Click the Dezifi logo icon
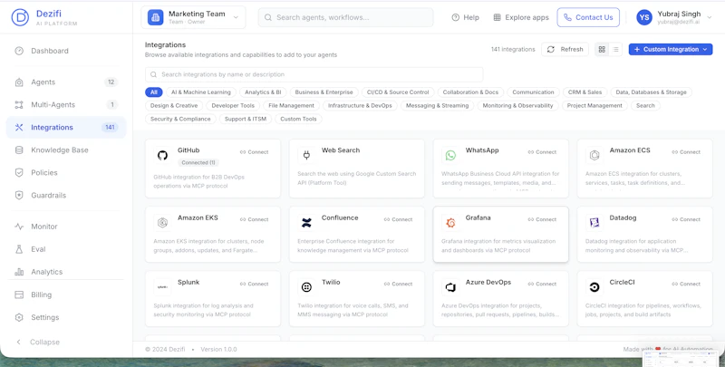This screenshot has height=367, width=725. pos(20,17)
